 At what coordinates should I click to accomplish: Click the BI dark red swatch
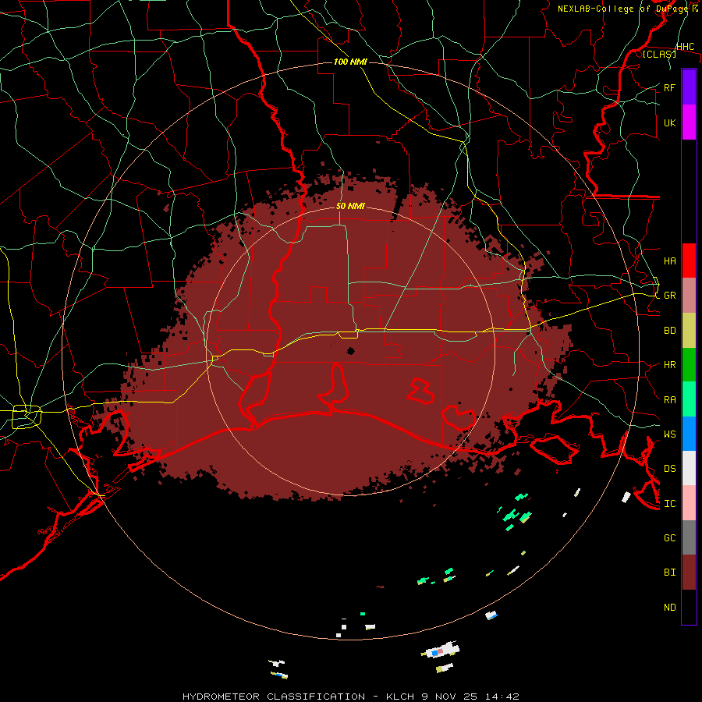point(689,573)
